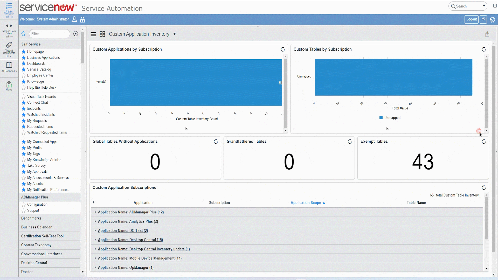
Task: Type in the Filter input field
Action: coord(49,33)
